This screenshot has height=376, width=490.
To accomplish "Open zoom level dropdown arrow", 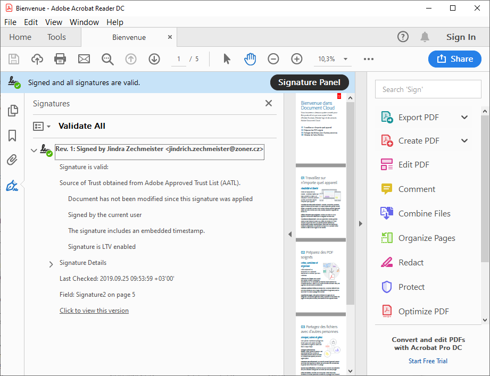I will pos(345,59).
